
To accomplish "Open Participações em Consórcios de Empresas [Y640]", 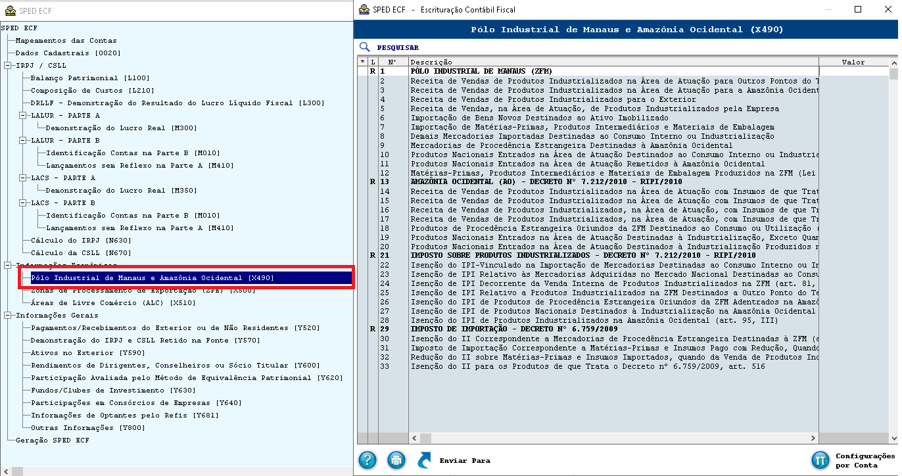I will pos(136,402).
